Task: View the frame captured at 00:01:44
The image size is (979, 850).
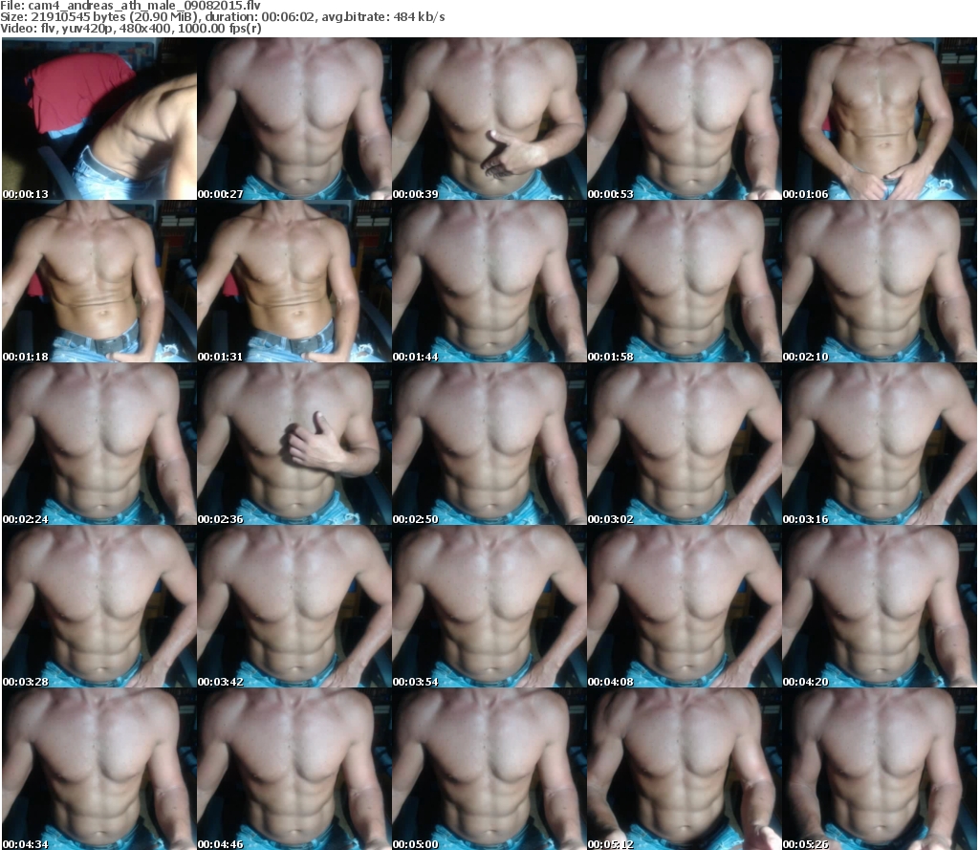Action: (x=489, y=281)
